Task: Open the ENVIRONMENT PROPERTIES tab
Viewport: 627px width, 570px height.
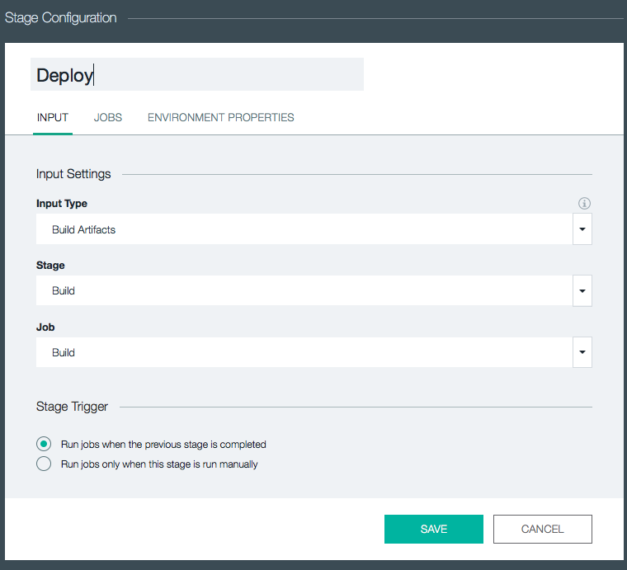Action: click(220, 117)
